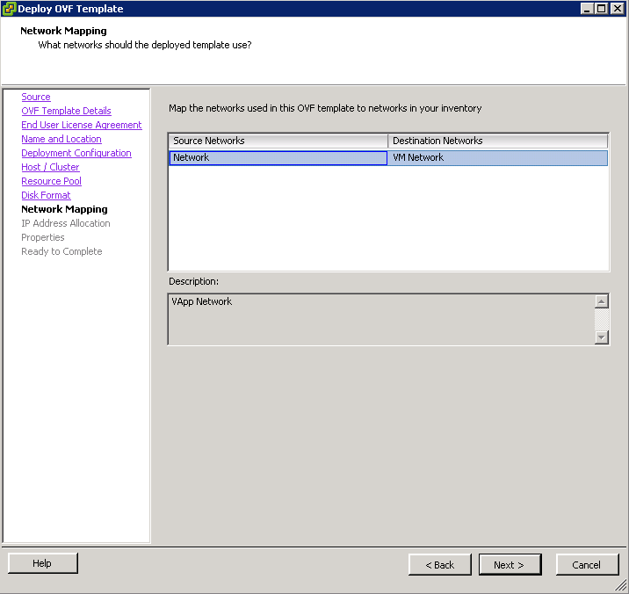This screenshot has width=629, height=594.
Task: Go to Host / Cluster step
Action: (x=50, y=167)
